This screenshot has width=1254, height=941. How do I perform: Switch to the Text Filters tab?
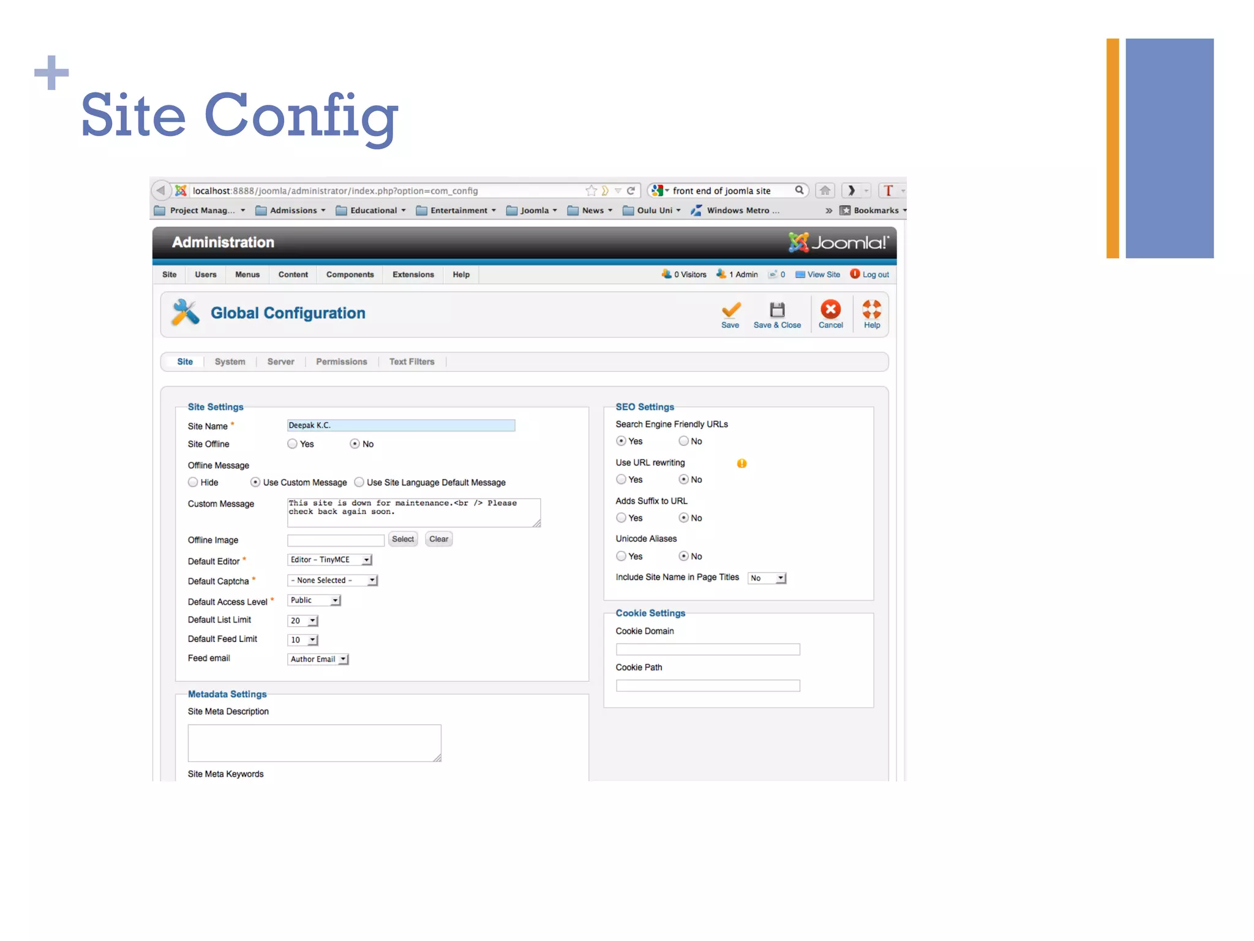(x=411, y=361)
